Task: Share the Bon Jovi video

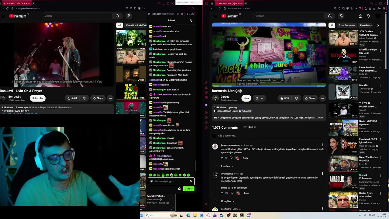Action: click(98, 98)
